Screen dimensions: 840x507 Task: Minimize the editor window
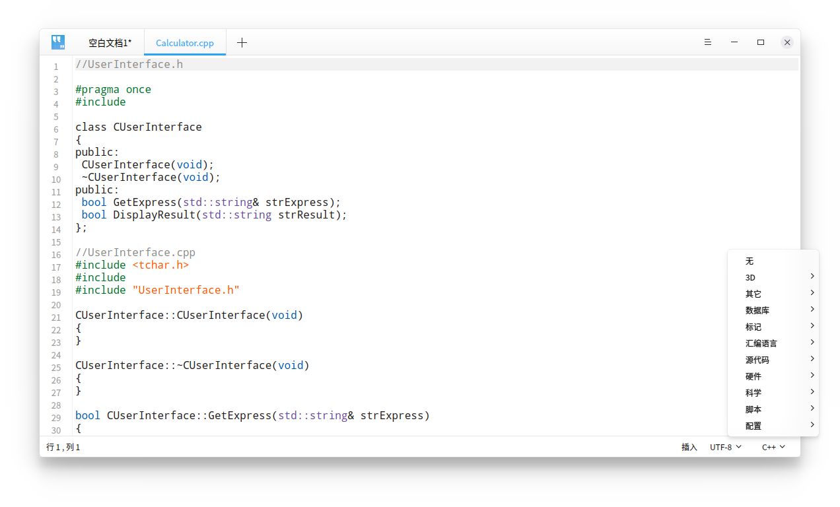734,42
